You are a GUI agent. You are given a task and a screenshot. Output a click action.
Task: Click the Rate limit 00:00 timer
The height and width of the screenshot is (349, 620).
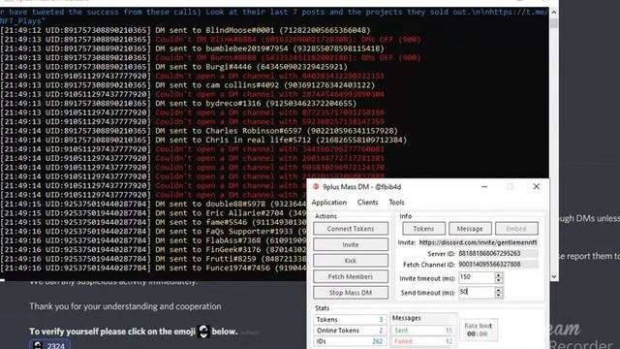pyautogui.click(x=478, y=333)
